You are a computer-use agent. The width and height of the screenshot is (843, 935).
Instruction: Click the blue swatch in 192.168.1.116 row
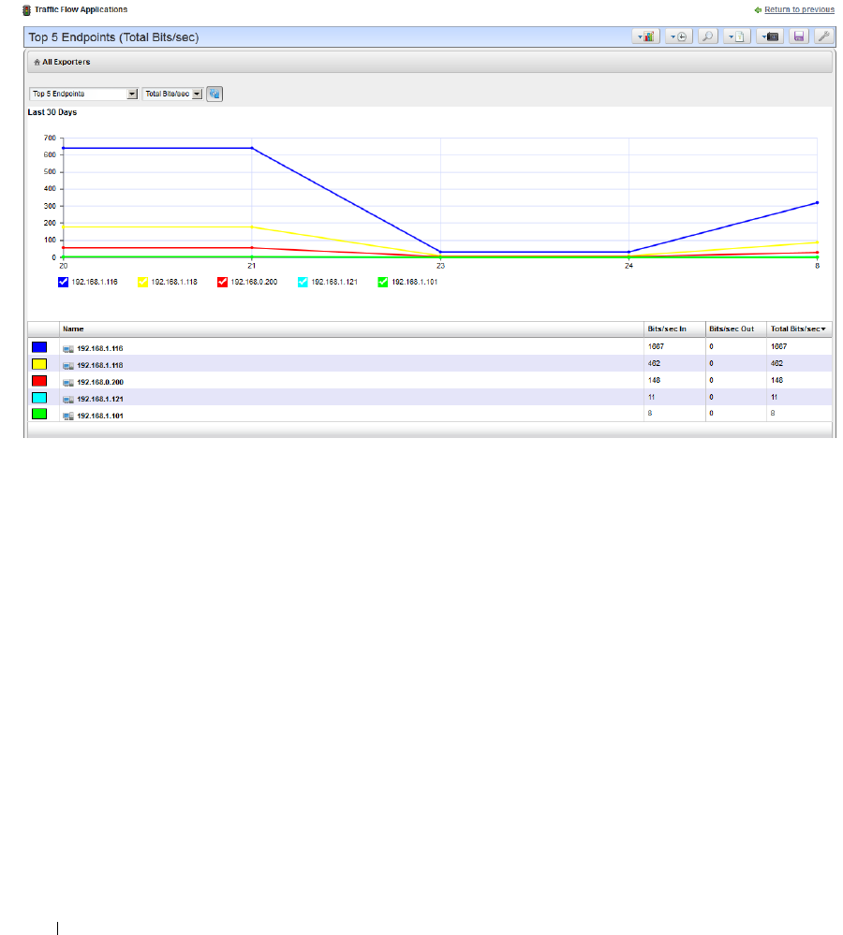click(x=39, y=347)
